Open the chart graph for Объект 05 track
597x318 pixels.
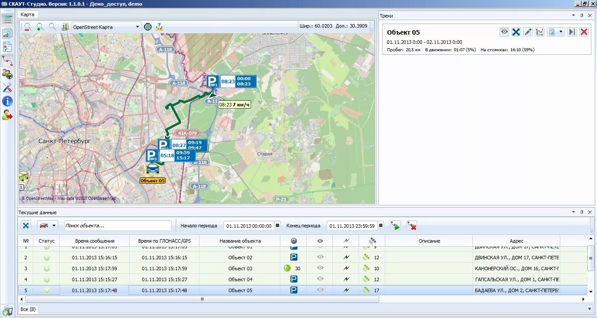click(540, 32)
